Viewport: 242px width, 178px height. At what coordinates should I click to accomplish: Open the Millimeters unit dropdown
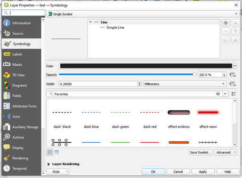[185, 84]
